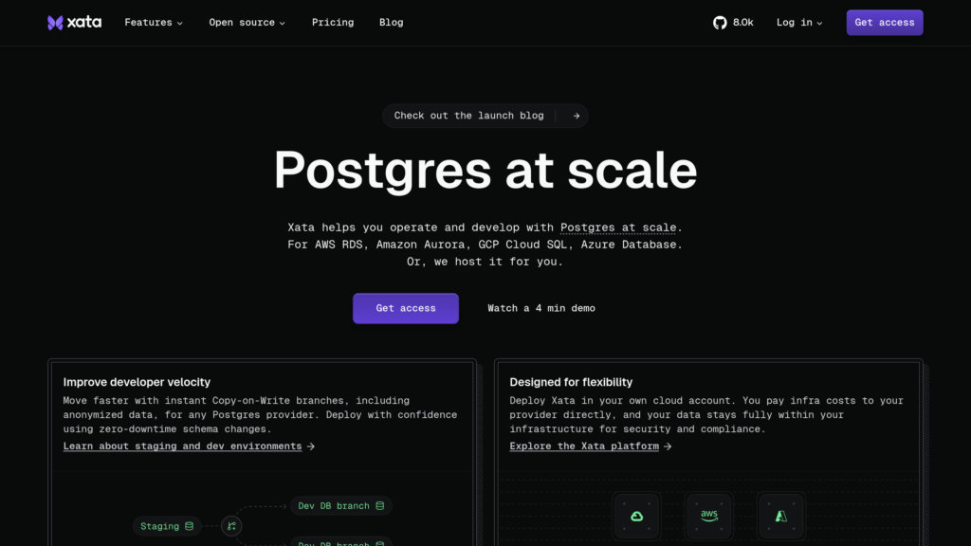
Task: Open the Log in dropdown
Action: (799, 23)
